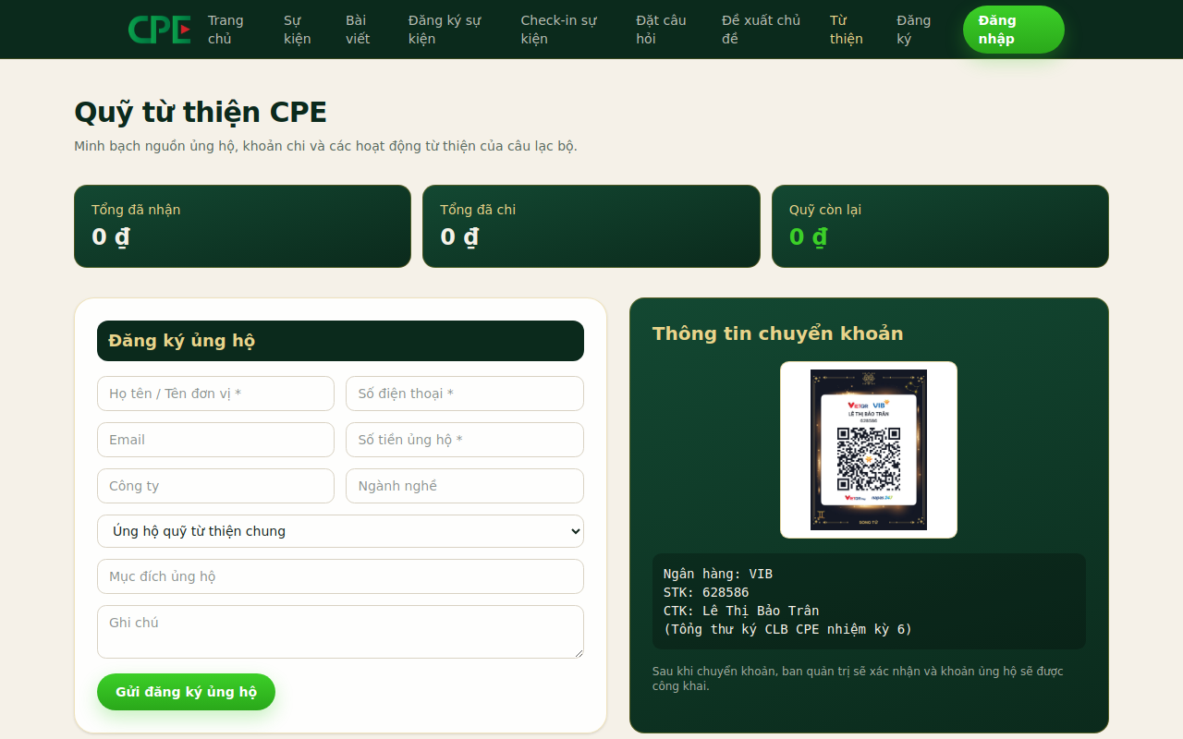Image resolution: width=1183 pixels, height=739 pixels.
Task: Focus the Ghi chú text area
Action: pos(340,632)
